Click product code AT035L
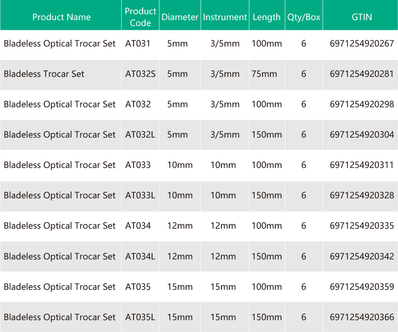This screenshot has height=332, width=398. tap(140, 317)
